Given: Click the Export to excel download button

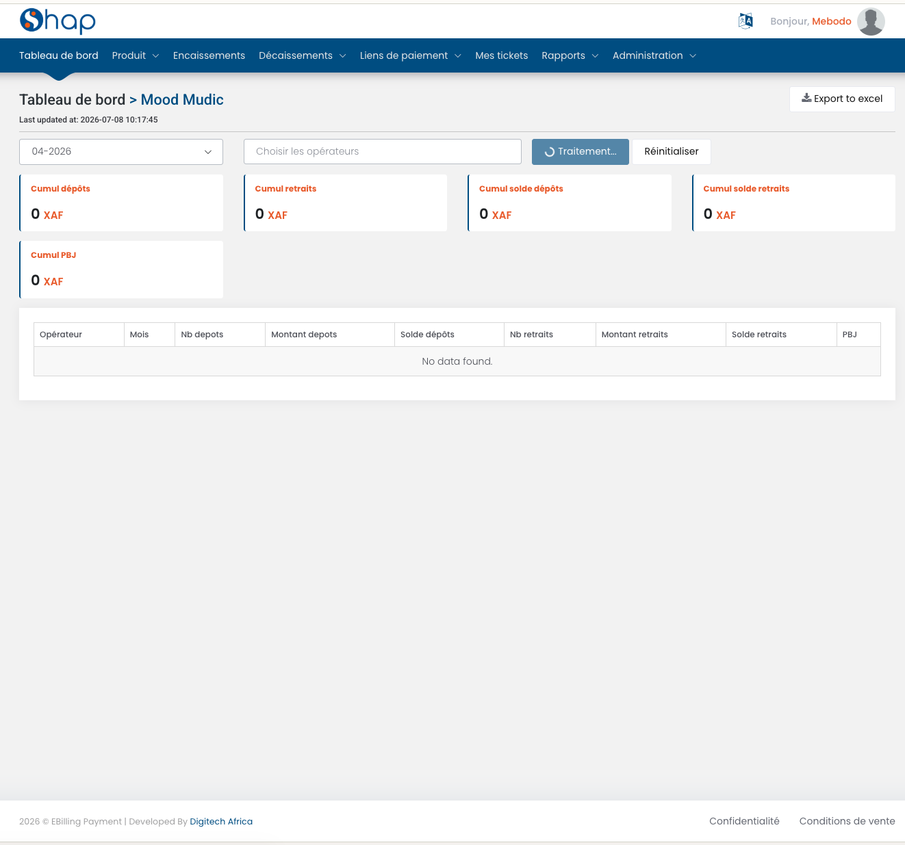Looking at the screenshot, I should 842,99.
